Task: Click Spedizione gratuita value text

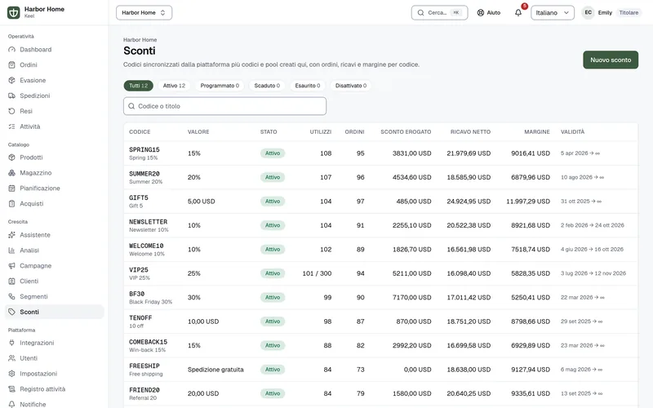Action: 215,370
